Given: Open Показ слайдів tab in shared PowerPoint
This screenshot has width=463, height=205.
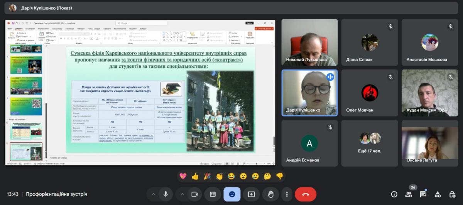Looking at the screenshot, I should tap(94, 28).
